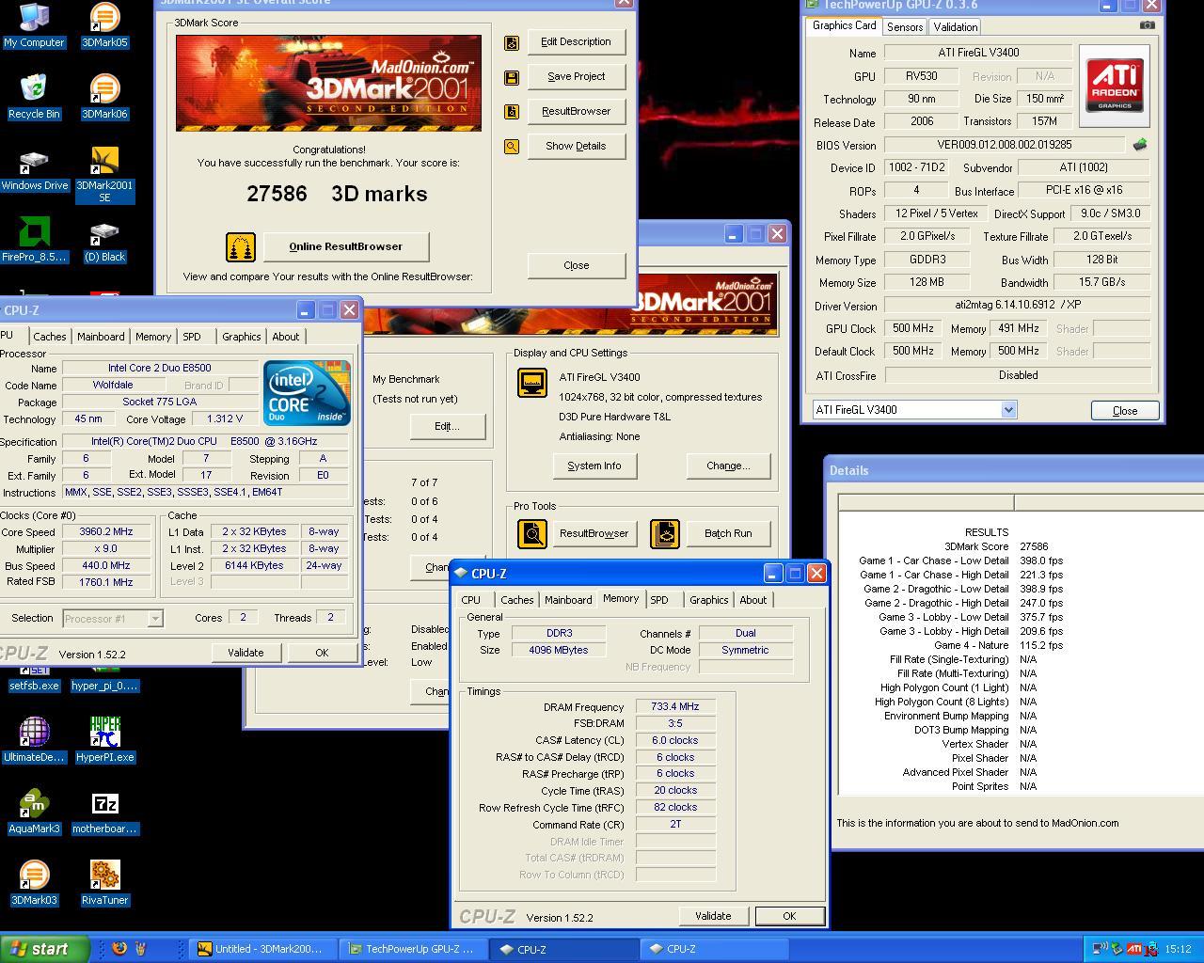Viewport: 1204px width, 963px height.
Task: Click the ATI Radeon logo in GPU-Z
Action: pyautogui.click(x=1115, y=86)
